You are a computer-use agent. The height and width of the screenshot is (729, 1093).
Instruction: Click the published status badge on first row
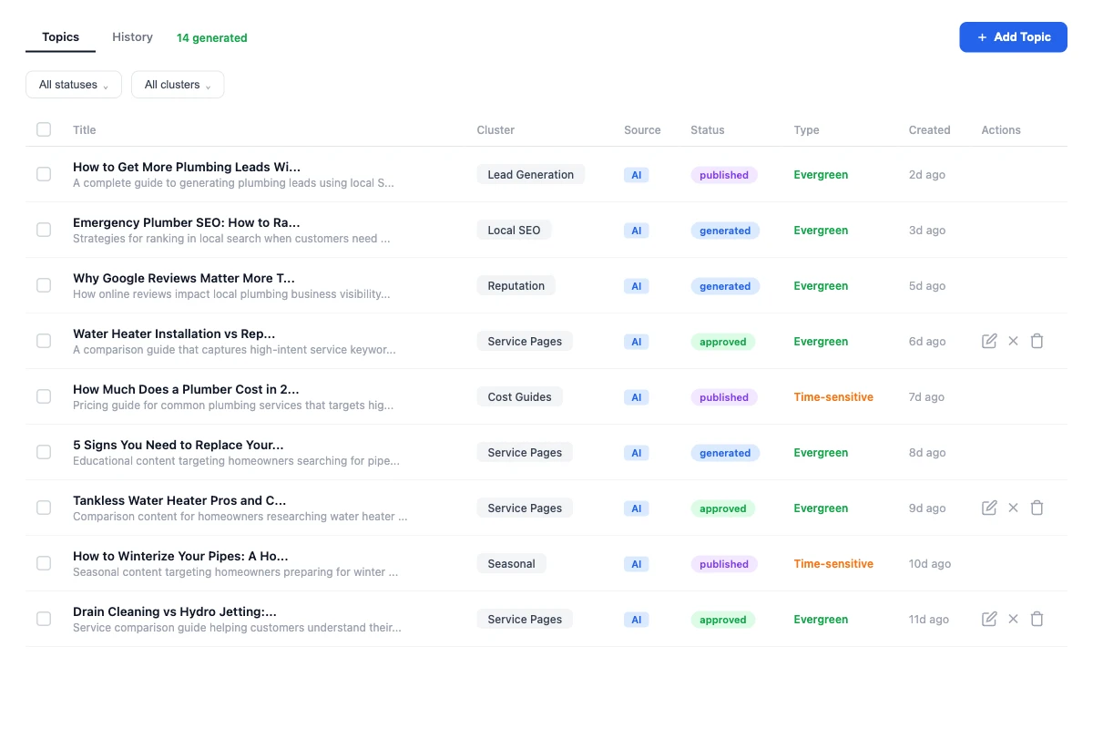pos(724,175)
